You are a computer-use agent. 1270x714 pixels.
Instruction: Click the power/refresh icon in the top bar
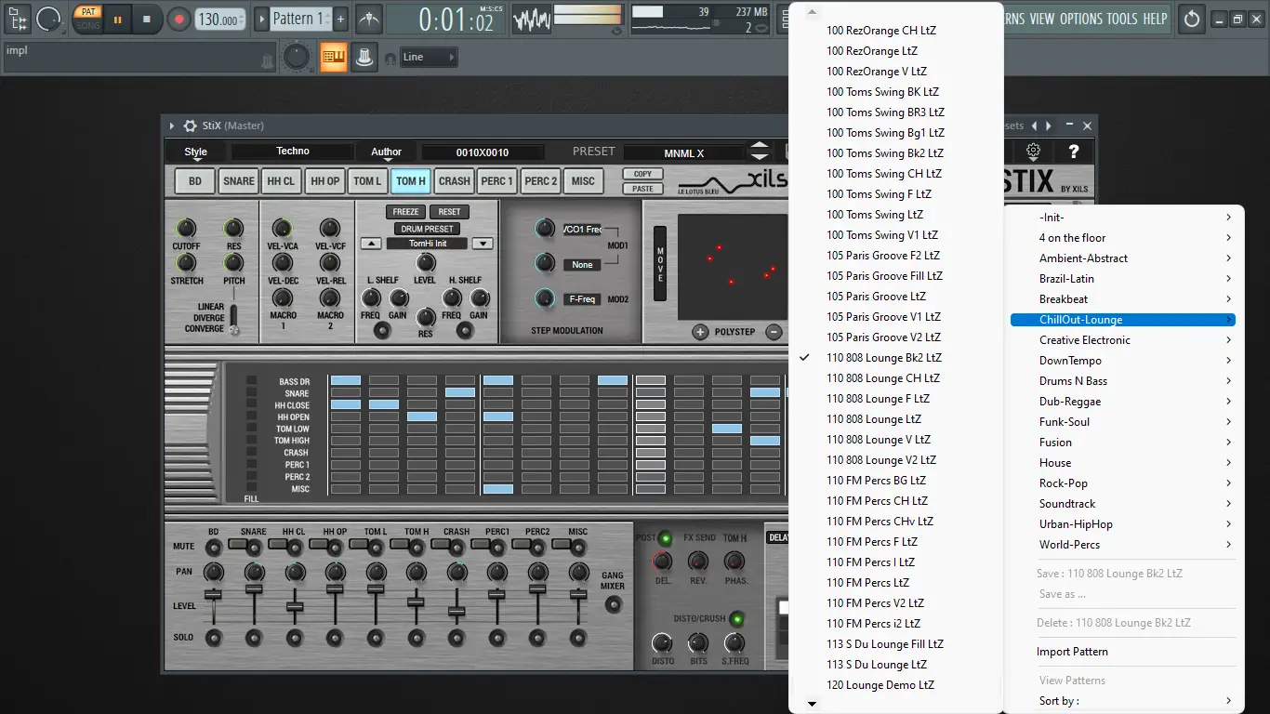[1192, 19]
